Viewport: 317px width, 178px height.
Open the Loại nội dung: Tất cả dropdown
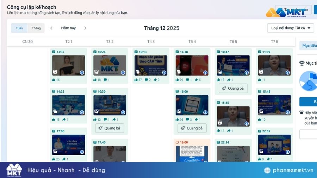click(291, 28)
